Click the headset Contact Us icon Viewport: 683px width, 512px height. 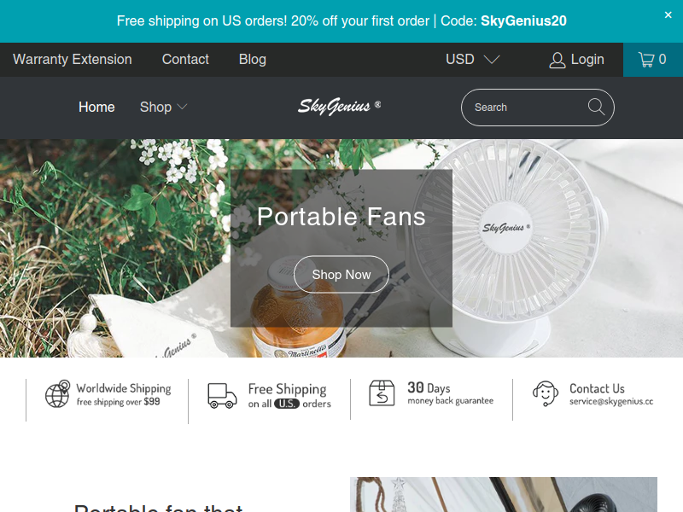pos(546,393)
